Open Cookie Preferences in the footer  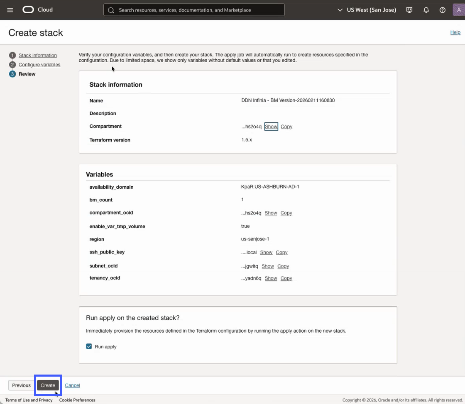[77, 400]
